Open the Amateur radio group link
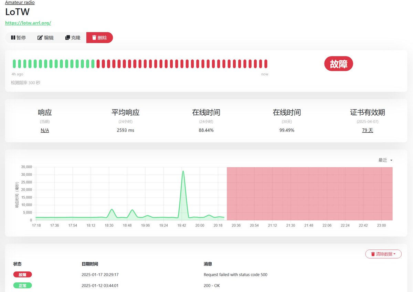This screenshot has width=413, height=292. (x=20, y=2)
